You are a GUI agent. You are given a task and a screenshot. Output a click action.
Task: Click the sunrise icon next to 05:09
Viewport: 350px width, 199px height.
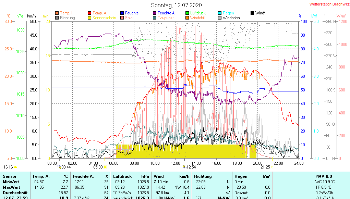tap(105, 167)
